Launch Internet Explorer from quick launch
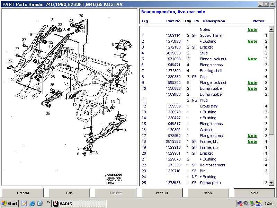 point(32,203)
